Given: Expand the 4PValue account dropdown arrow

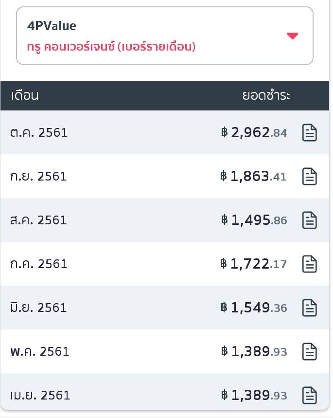Looking at the screenshot, I should pyautogui.click(x=292, y=36).
